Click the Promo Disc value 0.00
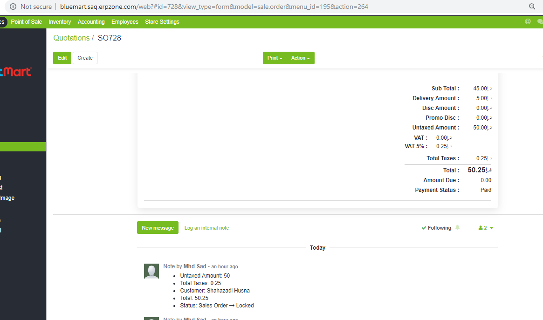The width and height of the screenshot is (543, 320). 483,118
